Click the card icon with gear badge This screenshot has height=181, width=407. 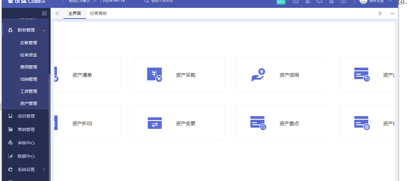362,123
